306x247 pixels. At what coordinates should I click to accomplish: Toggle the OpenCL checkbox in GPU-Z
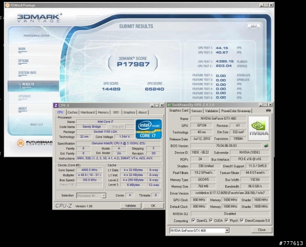[193, 220]
